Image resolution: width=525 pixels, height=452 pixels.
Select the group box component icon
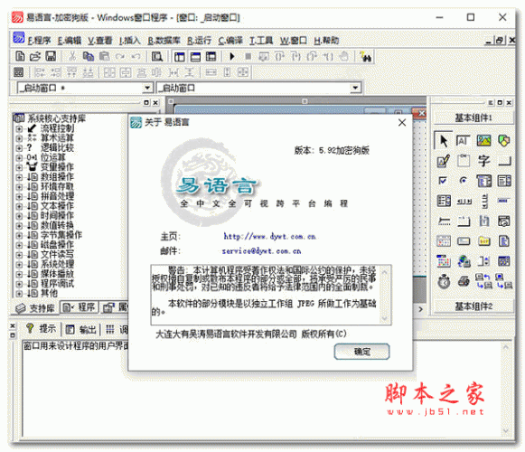(464, 161)
